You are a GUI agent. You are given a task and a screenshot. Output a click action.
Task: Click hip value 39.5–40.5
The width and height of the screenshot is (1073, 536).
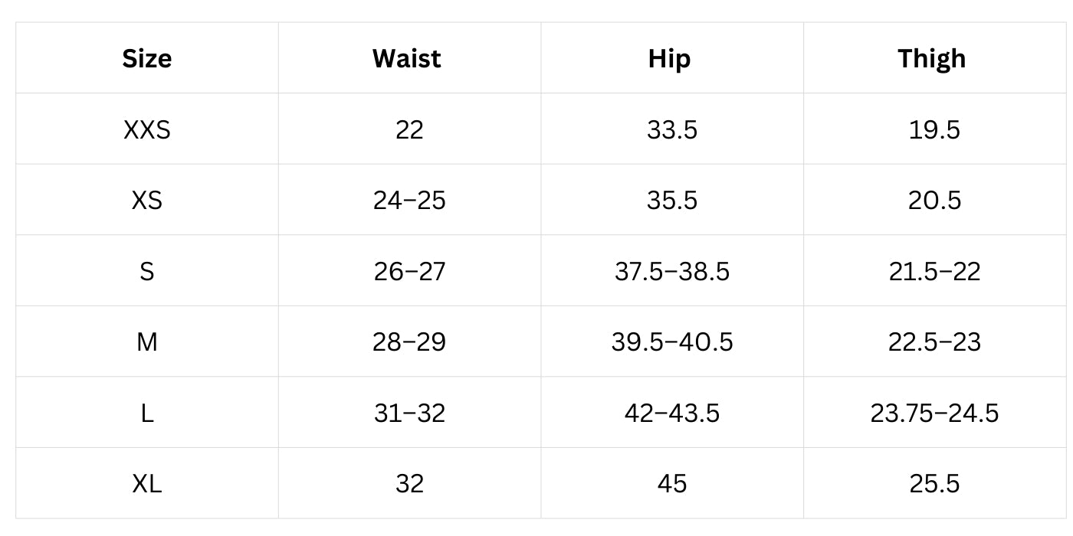pyautogui.click(x=672, y=342)
